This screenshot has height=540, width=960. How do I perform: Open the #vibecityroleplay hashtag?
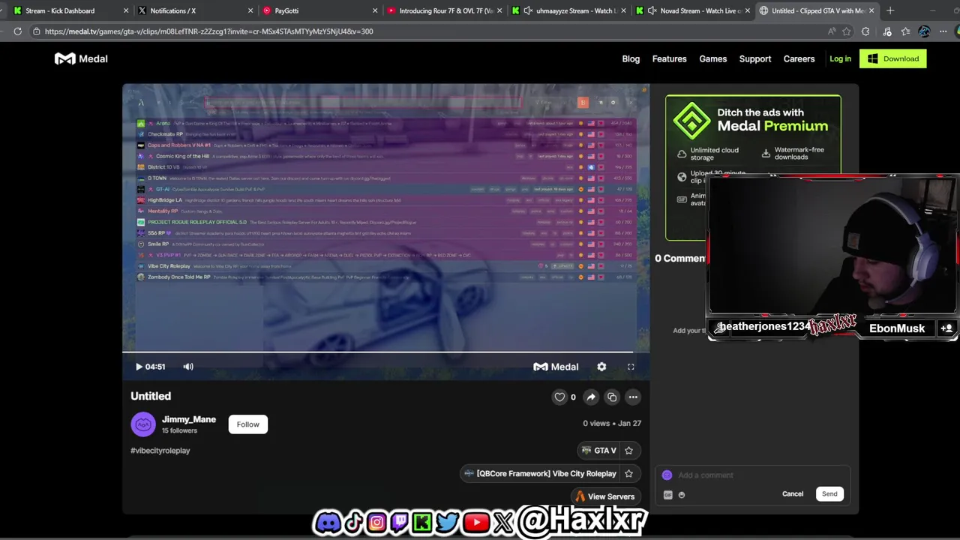click(x=160, y=451)
